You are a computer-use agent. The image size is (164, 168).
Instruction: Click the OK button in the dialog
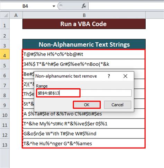tap(86, 105)
